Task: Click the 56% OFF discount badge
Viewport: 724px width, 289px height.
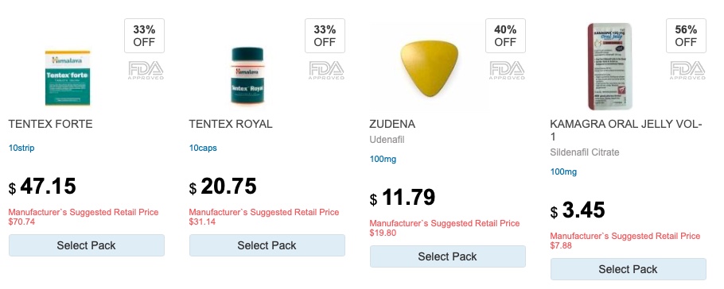Action: click(686, 36)
